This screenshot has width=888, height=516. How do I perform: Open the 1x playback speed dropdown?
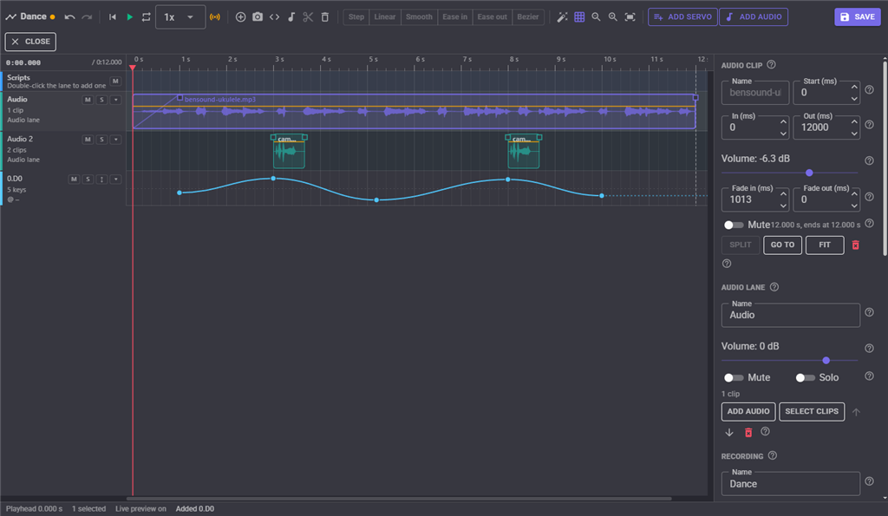(180, 17)
